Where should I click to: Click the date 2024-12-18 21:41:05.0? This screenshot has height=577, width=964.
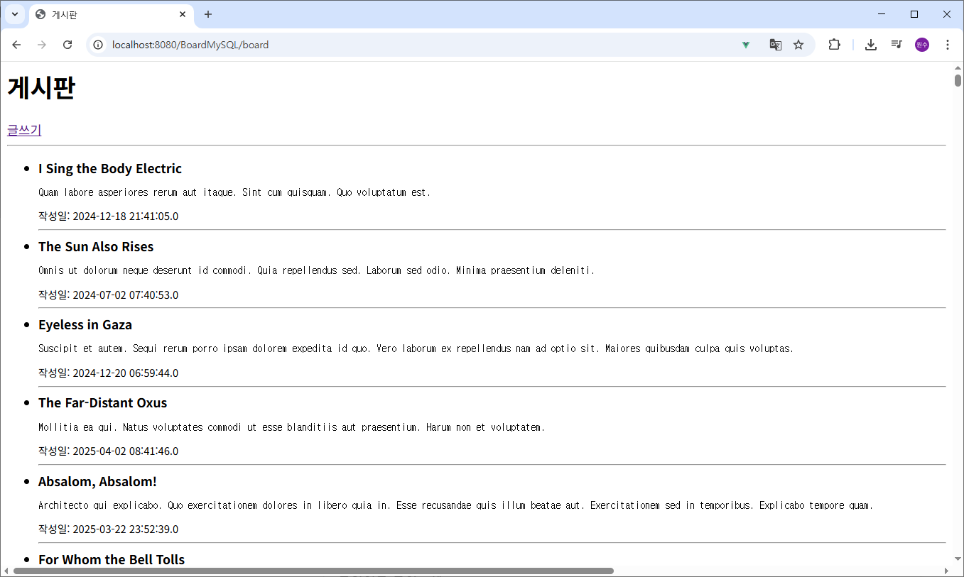(x=126, y=216)
